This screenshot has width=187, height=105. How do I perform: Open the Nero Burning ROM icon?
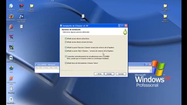tap(11, 79)
